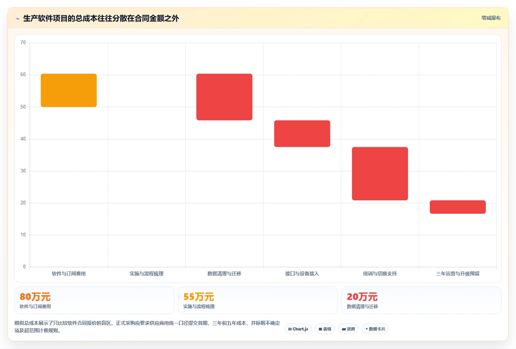The width and height of the screenshot is (516, 349).
Task: Click 数据清理与迁移 caption in third card
Action: (x=362, y=307)
